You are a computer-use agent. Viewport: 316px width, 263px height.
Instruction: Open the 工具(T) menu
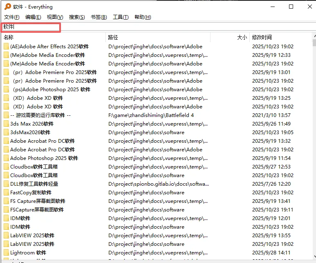point(121,17)
